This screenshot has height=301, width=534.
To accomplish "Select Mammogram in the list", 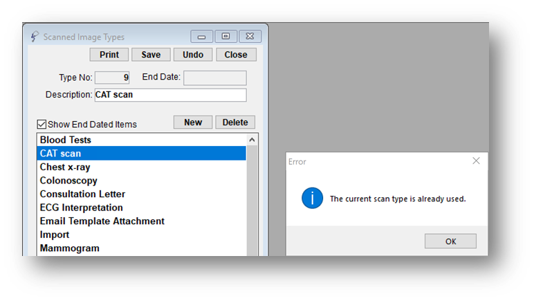I will pyautogui.click(x=141, y=248).
